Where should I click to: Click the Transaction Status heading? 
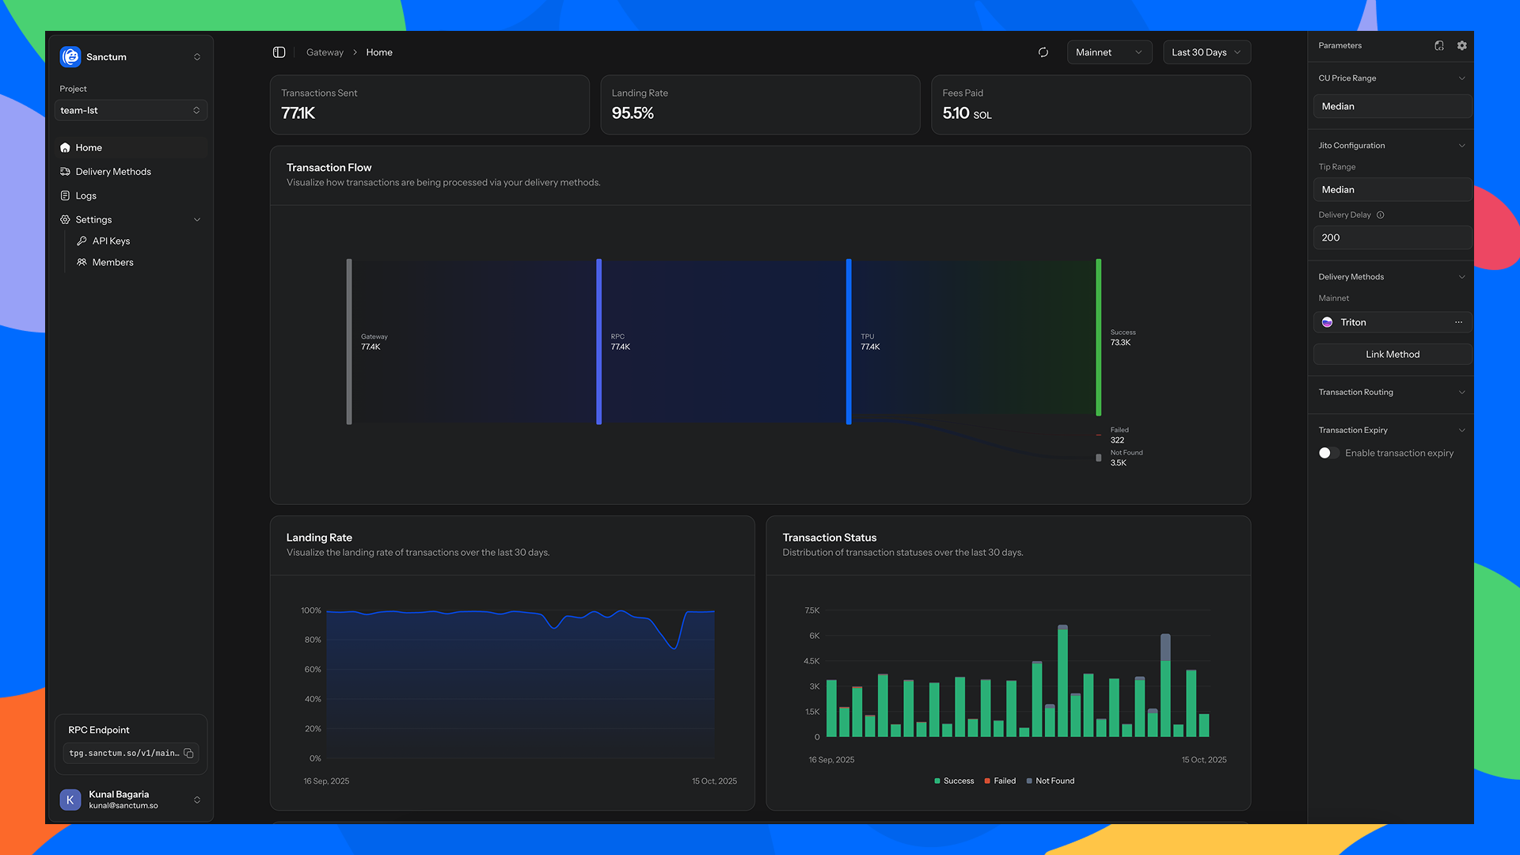point(830,538)
